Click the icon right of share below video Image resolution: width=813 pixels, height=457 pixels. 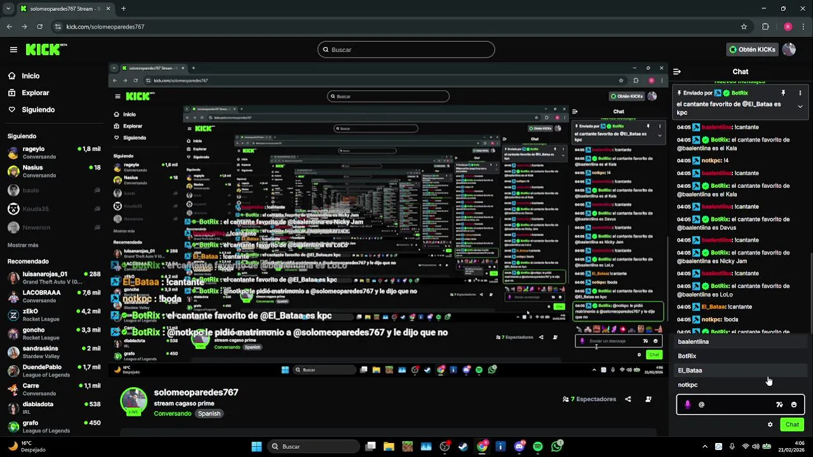point(648,399)
